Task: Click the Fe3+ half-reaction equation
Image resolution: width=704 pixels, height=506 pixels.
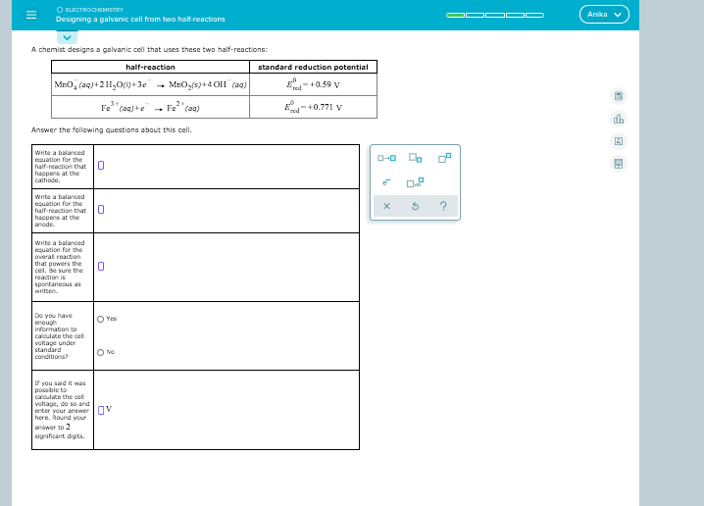Action: coord(150,107)
